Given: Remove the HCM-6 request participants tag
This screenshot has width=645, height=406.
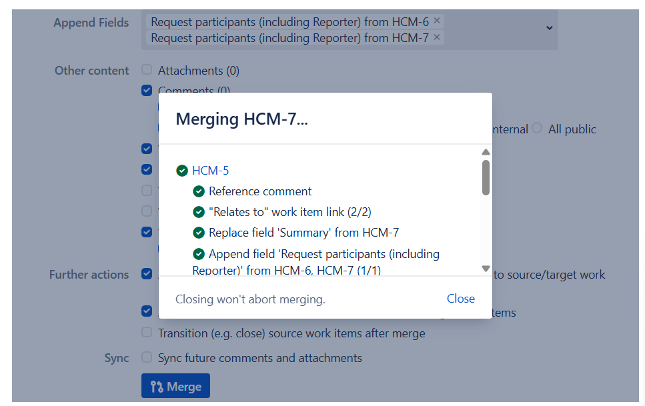Looking at the screenshot, I should pyautogui.click(x=437, y=21).
